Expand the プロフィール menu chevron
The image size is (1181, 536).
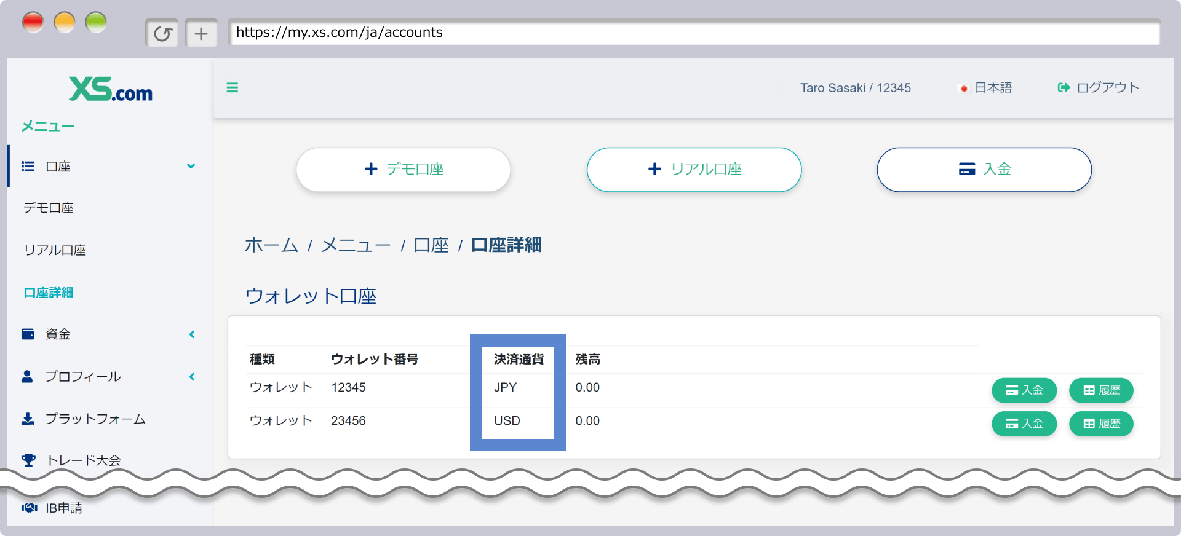pyautogui.click(x=192, y=376)
